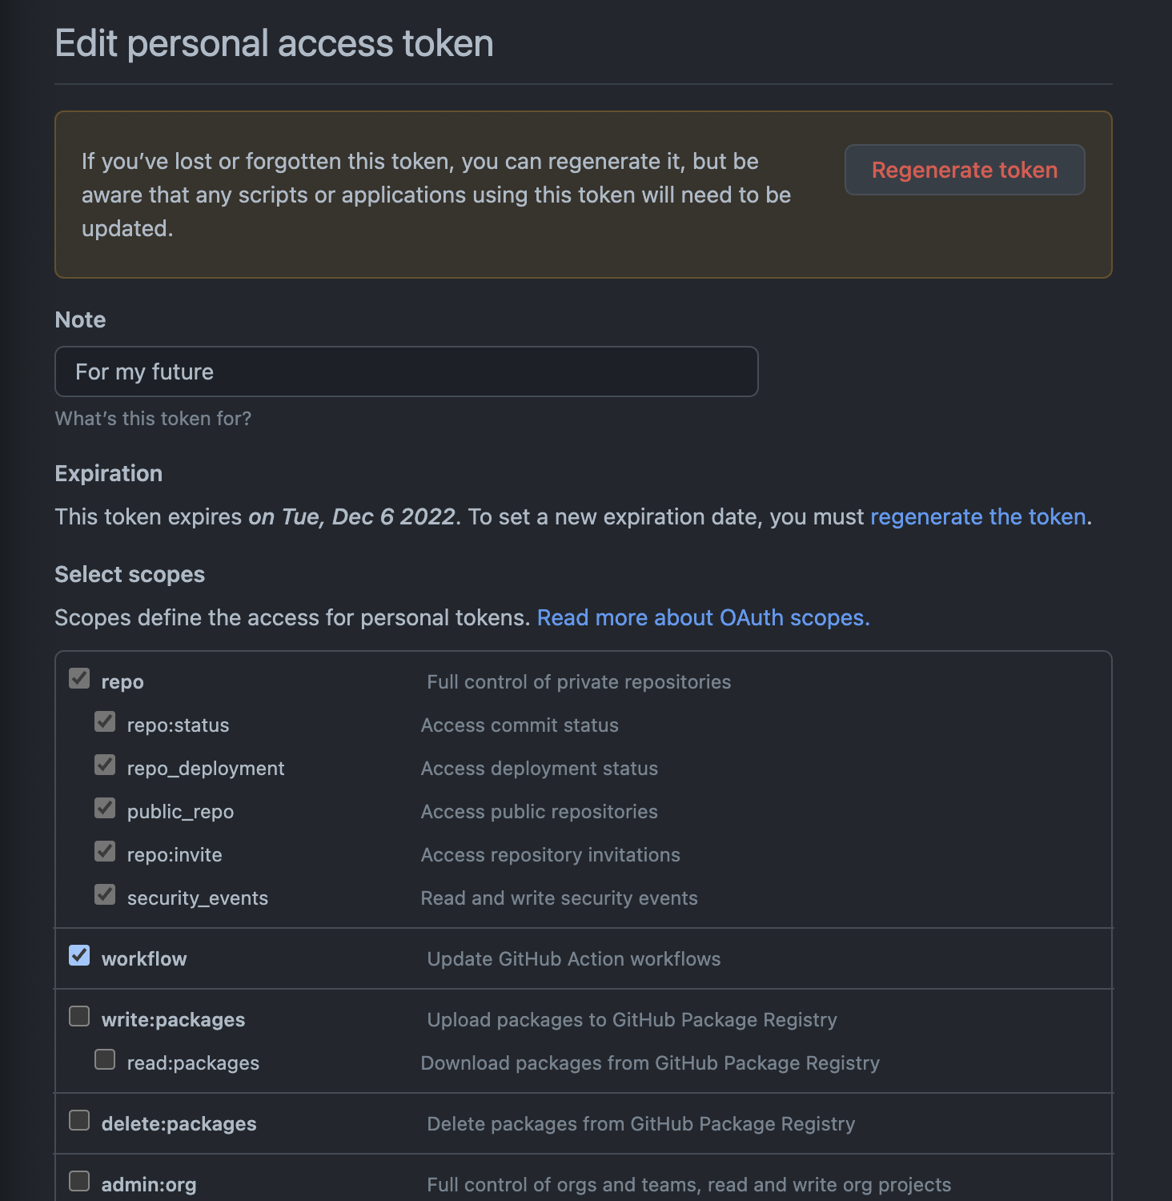The width and height of the screenshot is (1172, 1201).
Task: Click the Note input field
Action: (x=405, y=372)
